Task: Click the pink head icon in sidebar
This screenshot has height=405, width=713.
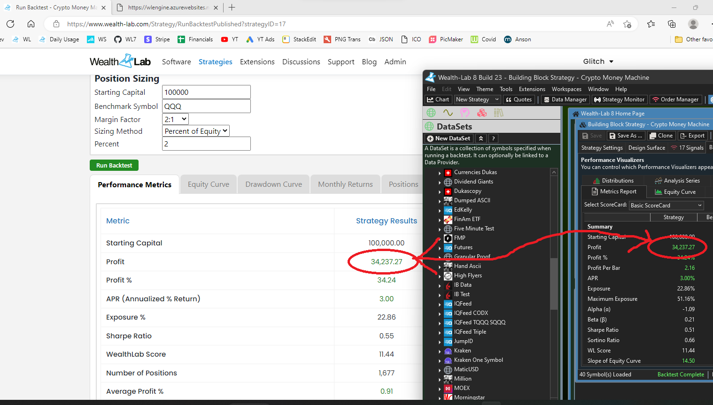Action: point(465,113)
